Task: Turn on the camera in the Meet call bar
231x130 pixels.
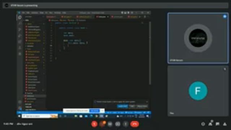Action: tap(102, 124)
